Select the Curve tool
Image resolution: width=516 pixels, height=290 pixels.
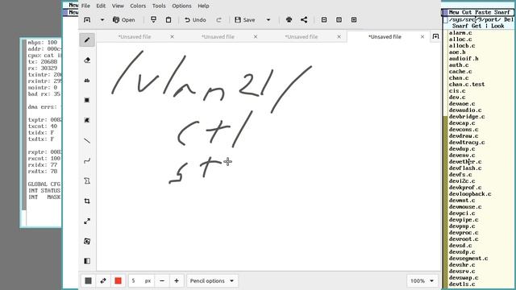pyautogui.click(x=87, y=161)
